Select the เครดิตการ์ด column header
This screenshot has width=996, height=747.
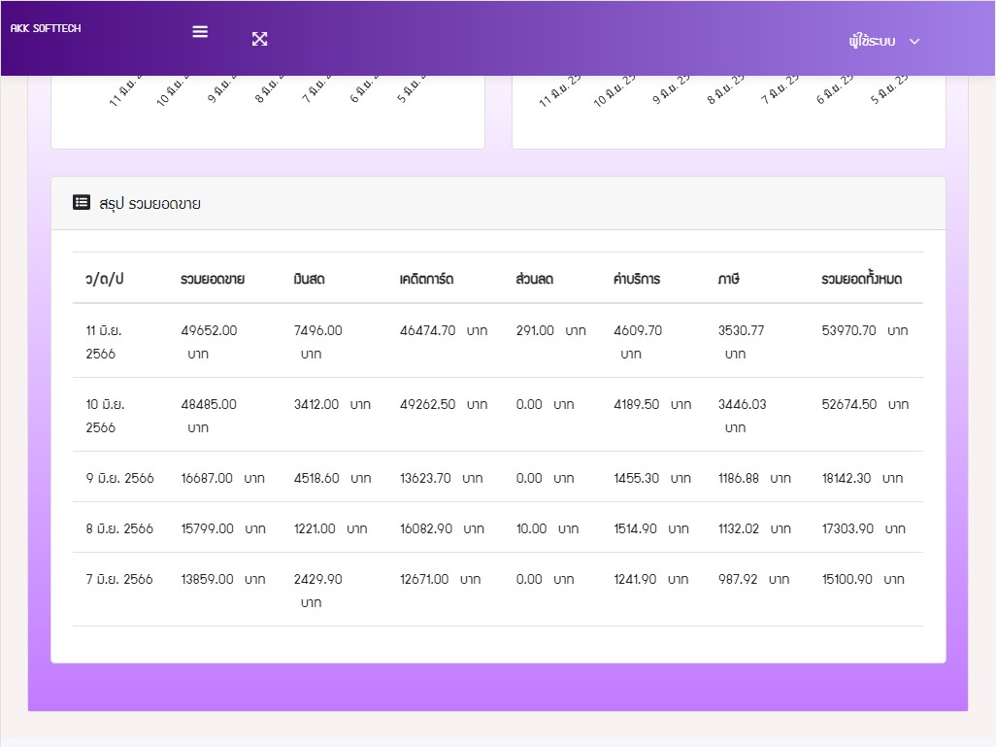click(x=426, y=279)
